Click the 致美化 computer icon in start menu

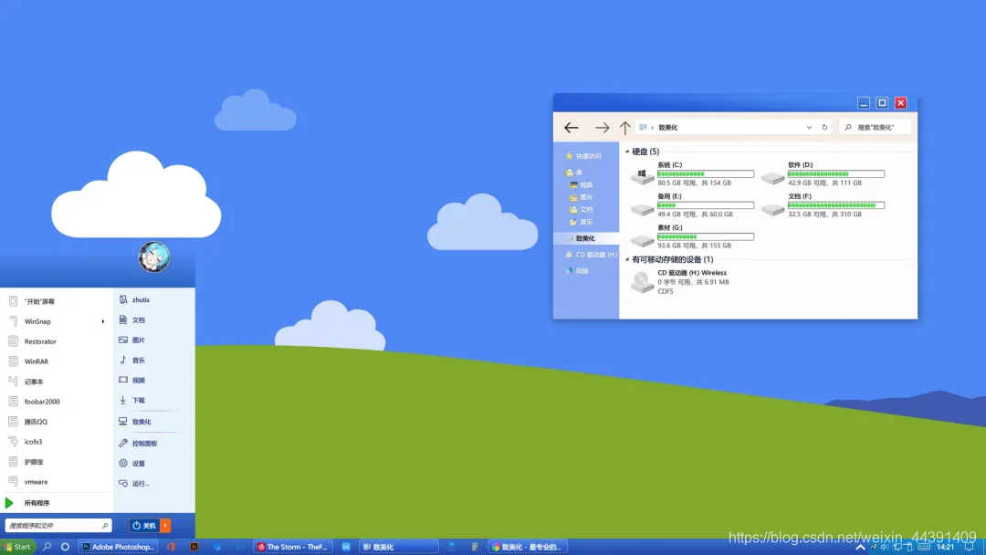[x=123, y=422]
